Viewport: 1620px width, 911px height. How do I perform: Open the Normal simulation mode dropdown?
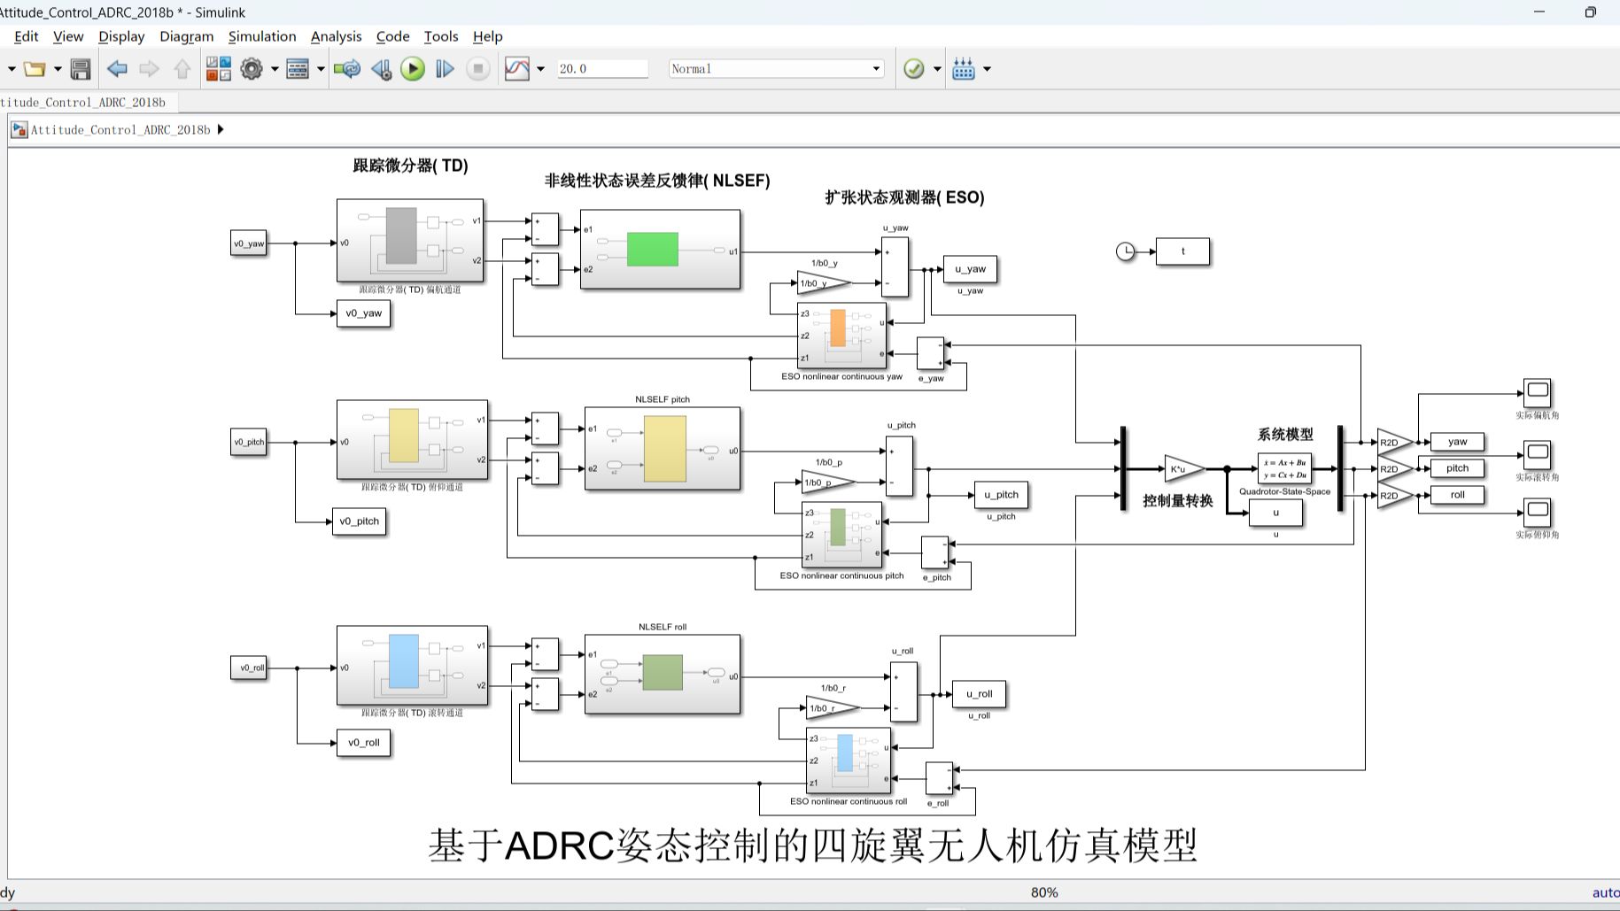pyautogui.click(x=775, y=68)
